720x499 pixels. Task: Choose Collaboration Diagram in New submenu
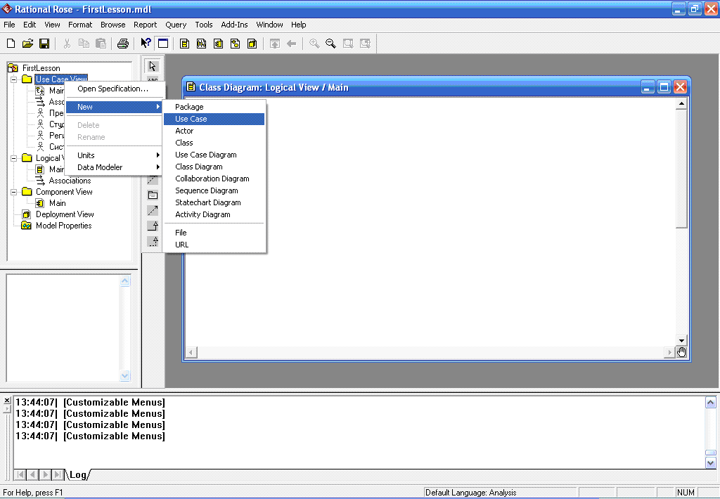point(214,179)
